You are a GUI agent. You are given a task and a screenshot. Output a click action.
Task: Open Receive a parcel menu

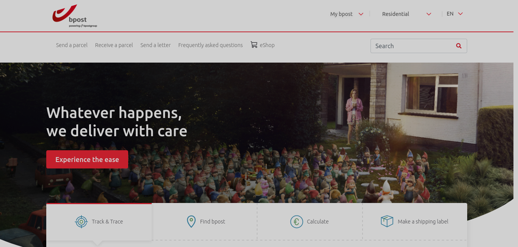pyautogui.click(x=114, y=45)
